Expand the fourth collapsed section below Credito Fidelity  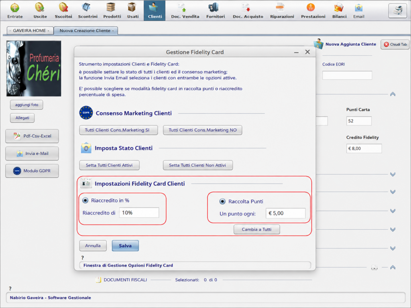click(393, 229)
